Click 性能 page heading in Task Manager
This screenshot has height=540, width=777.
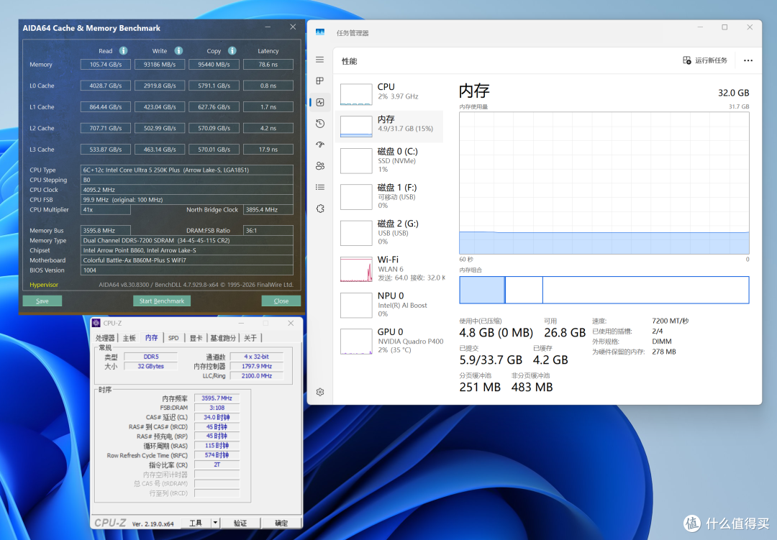[350, 61]
